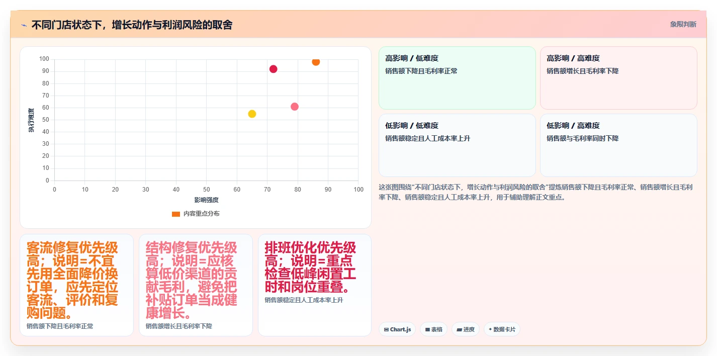717x356 pixels.
Task: Click 销售额稳定且人工成本率上升 caption under the red card
Action: click(x=304, y=300)
